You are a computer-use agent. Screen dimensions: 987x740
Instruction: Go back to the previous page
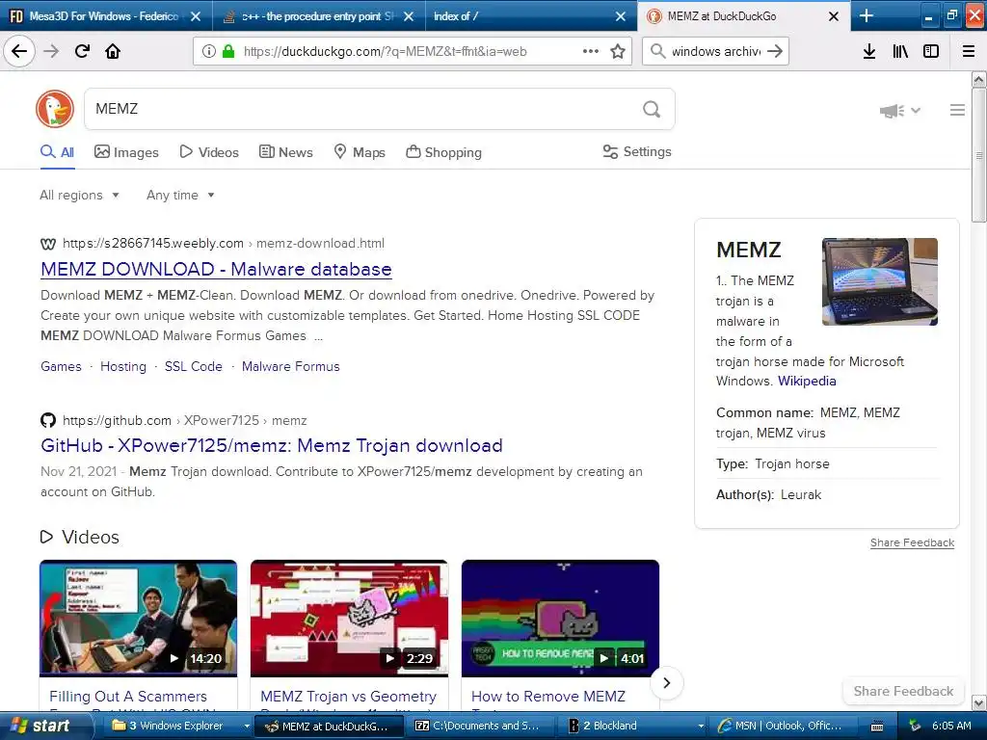19,51
